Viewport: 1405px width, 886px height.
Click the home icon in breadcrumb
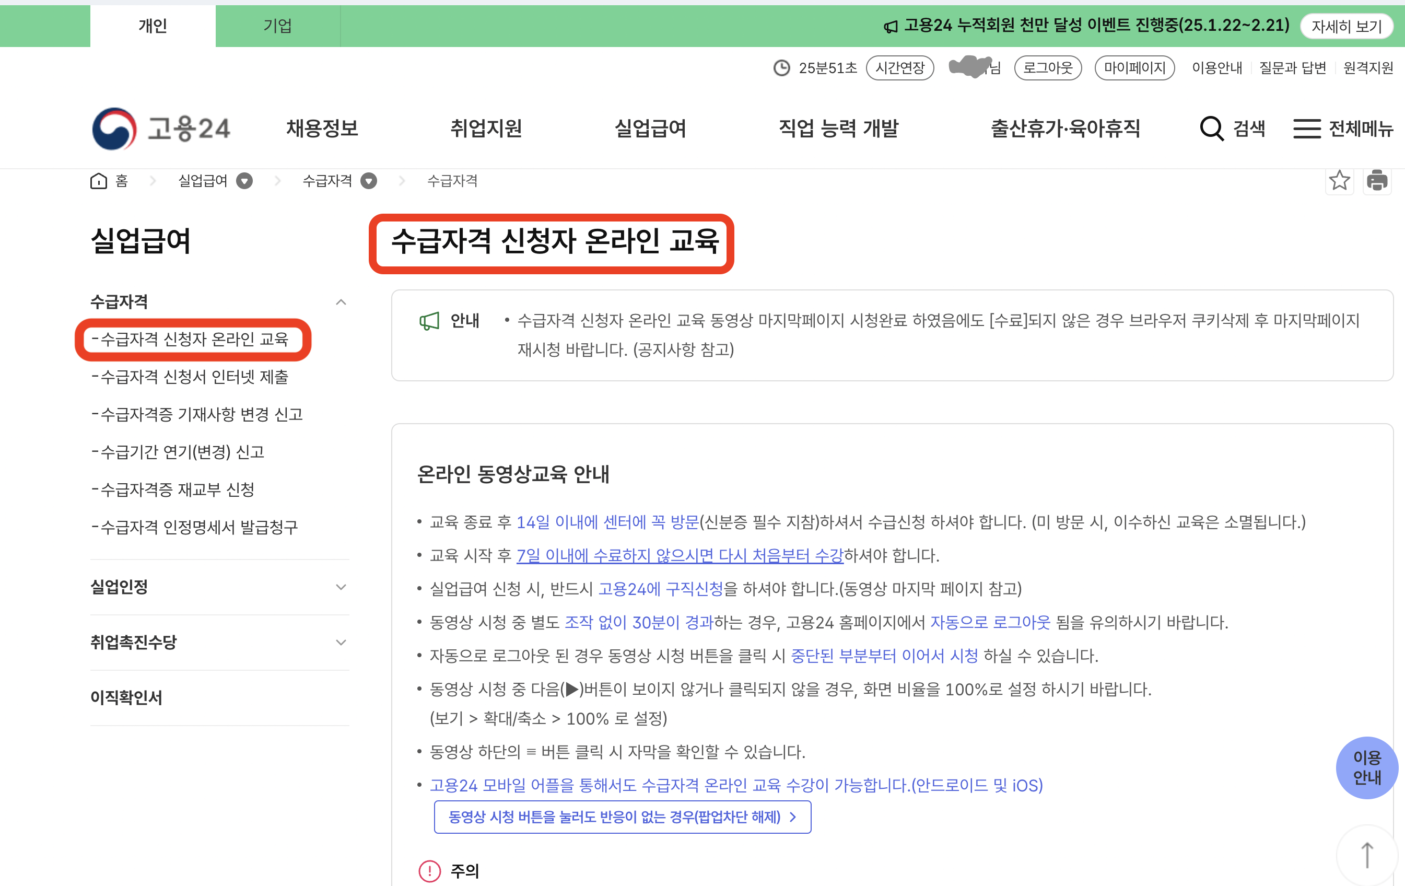click(99, 181)
